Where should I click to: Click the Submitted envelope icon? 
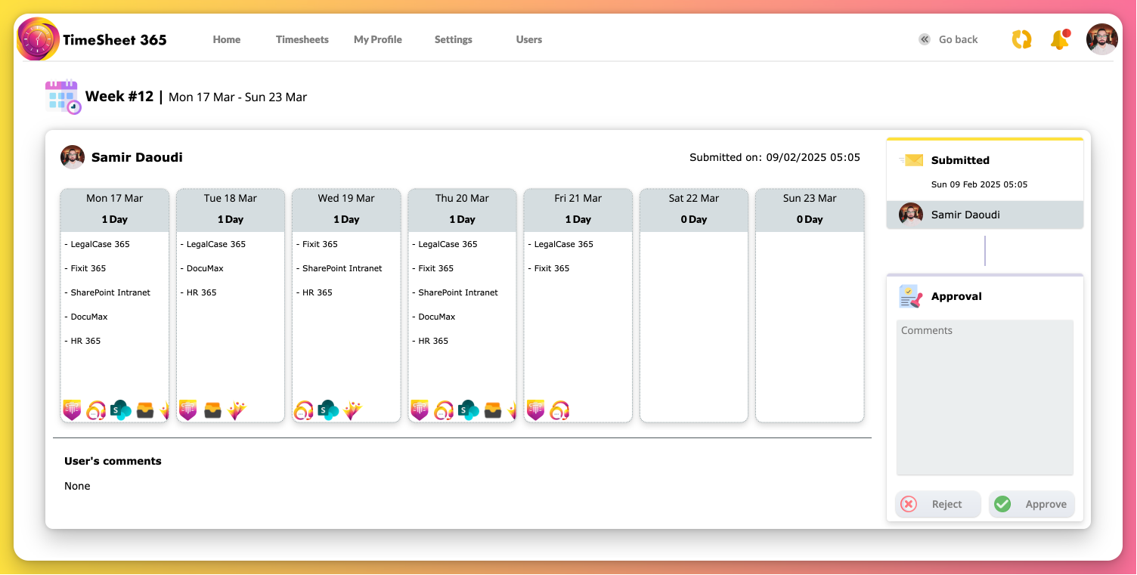coord(911,160)
